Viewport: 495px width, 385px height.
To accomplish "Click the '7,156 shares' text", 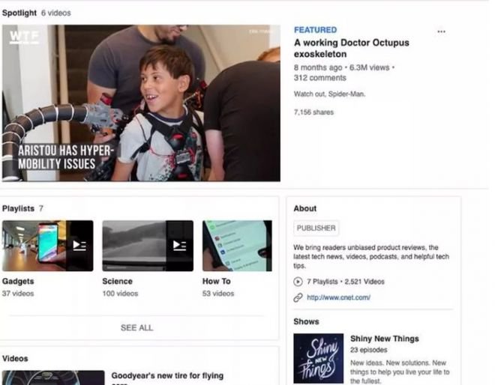I will tap(313, 112).
